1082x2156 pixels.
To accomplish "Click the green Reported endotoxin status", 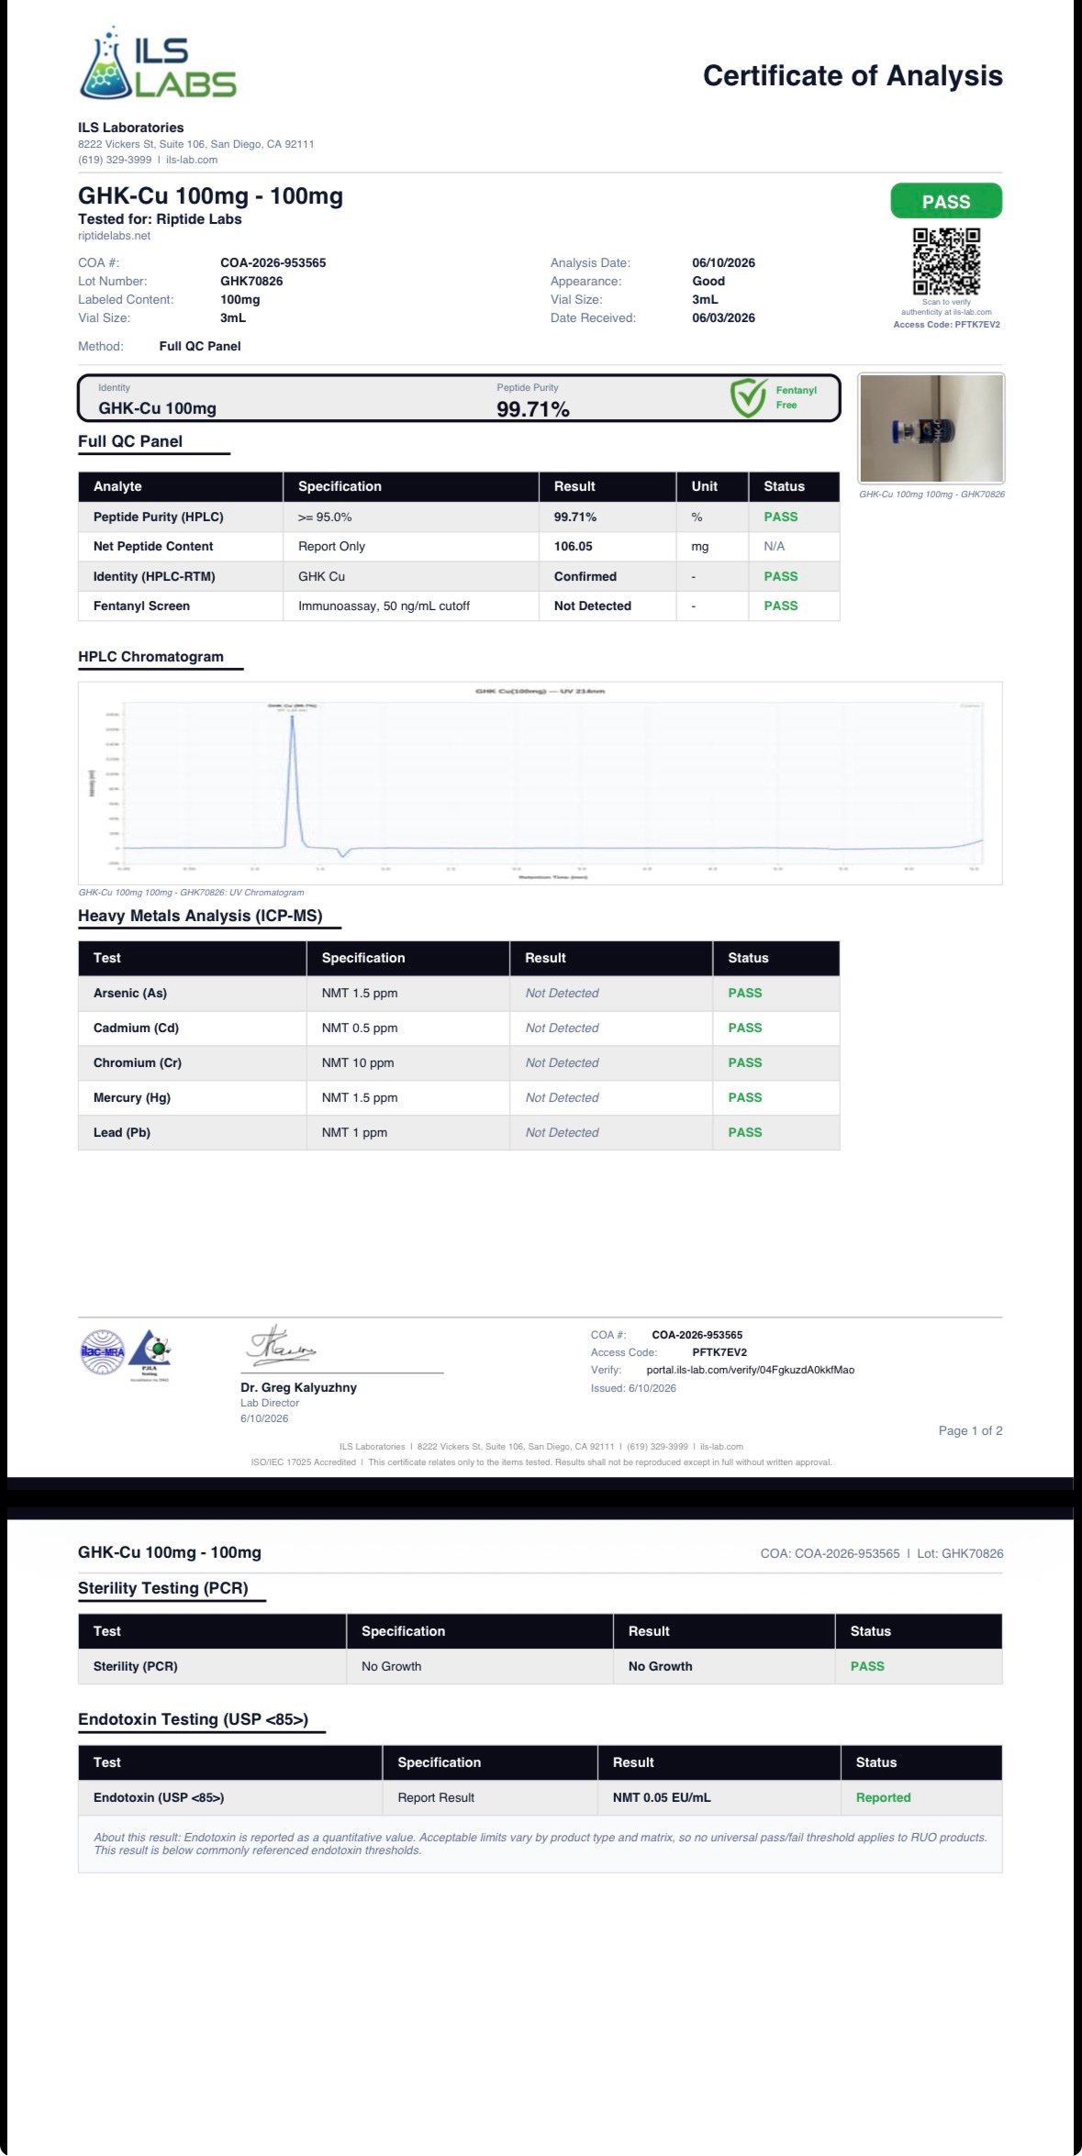I will coord(883,1797).
